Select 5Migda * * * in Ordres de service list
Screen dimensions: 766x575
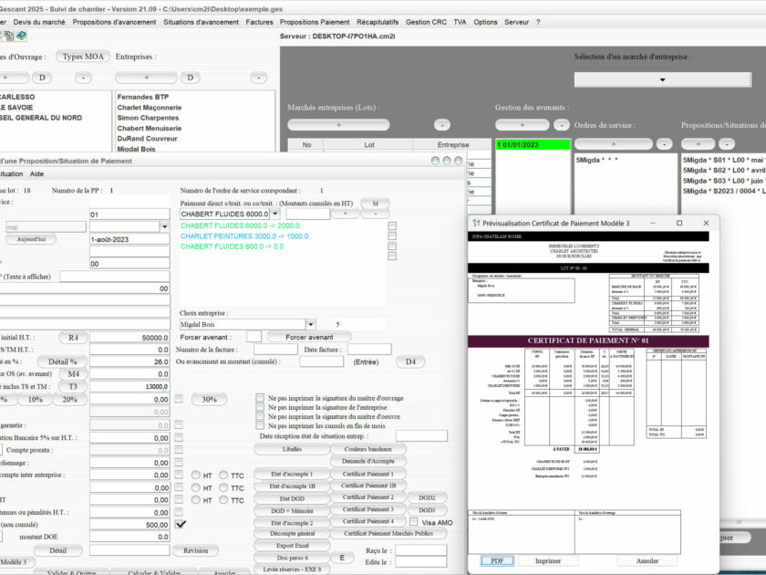pyautogui.click(x=596, y=160)
